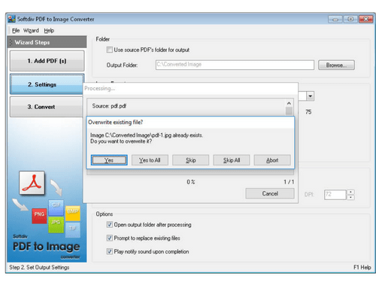Click Skip All in overwrite dialog
376x282 pixels.
(x=232, y=160)
